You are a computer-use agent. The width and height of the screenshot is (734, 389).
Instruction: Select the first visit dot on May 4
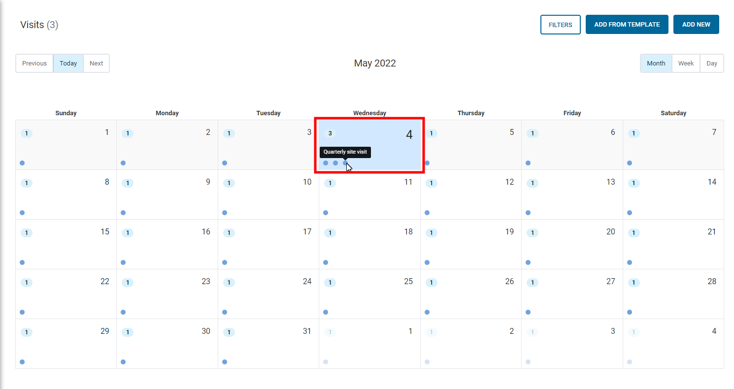[x=326, y=163]
